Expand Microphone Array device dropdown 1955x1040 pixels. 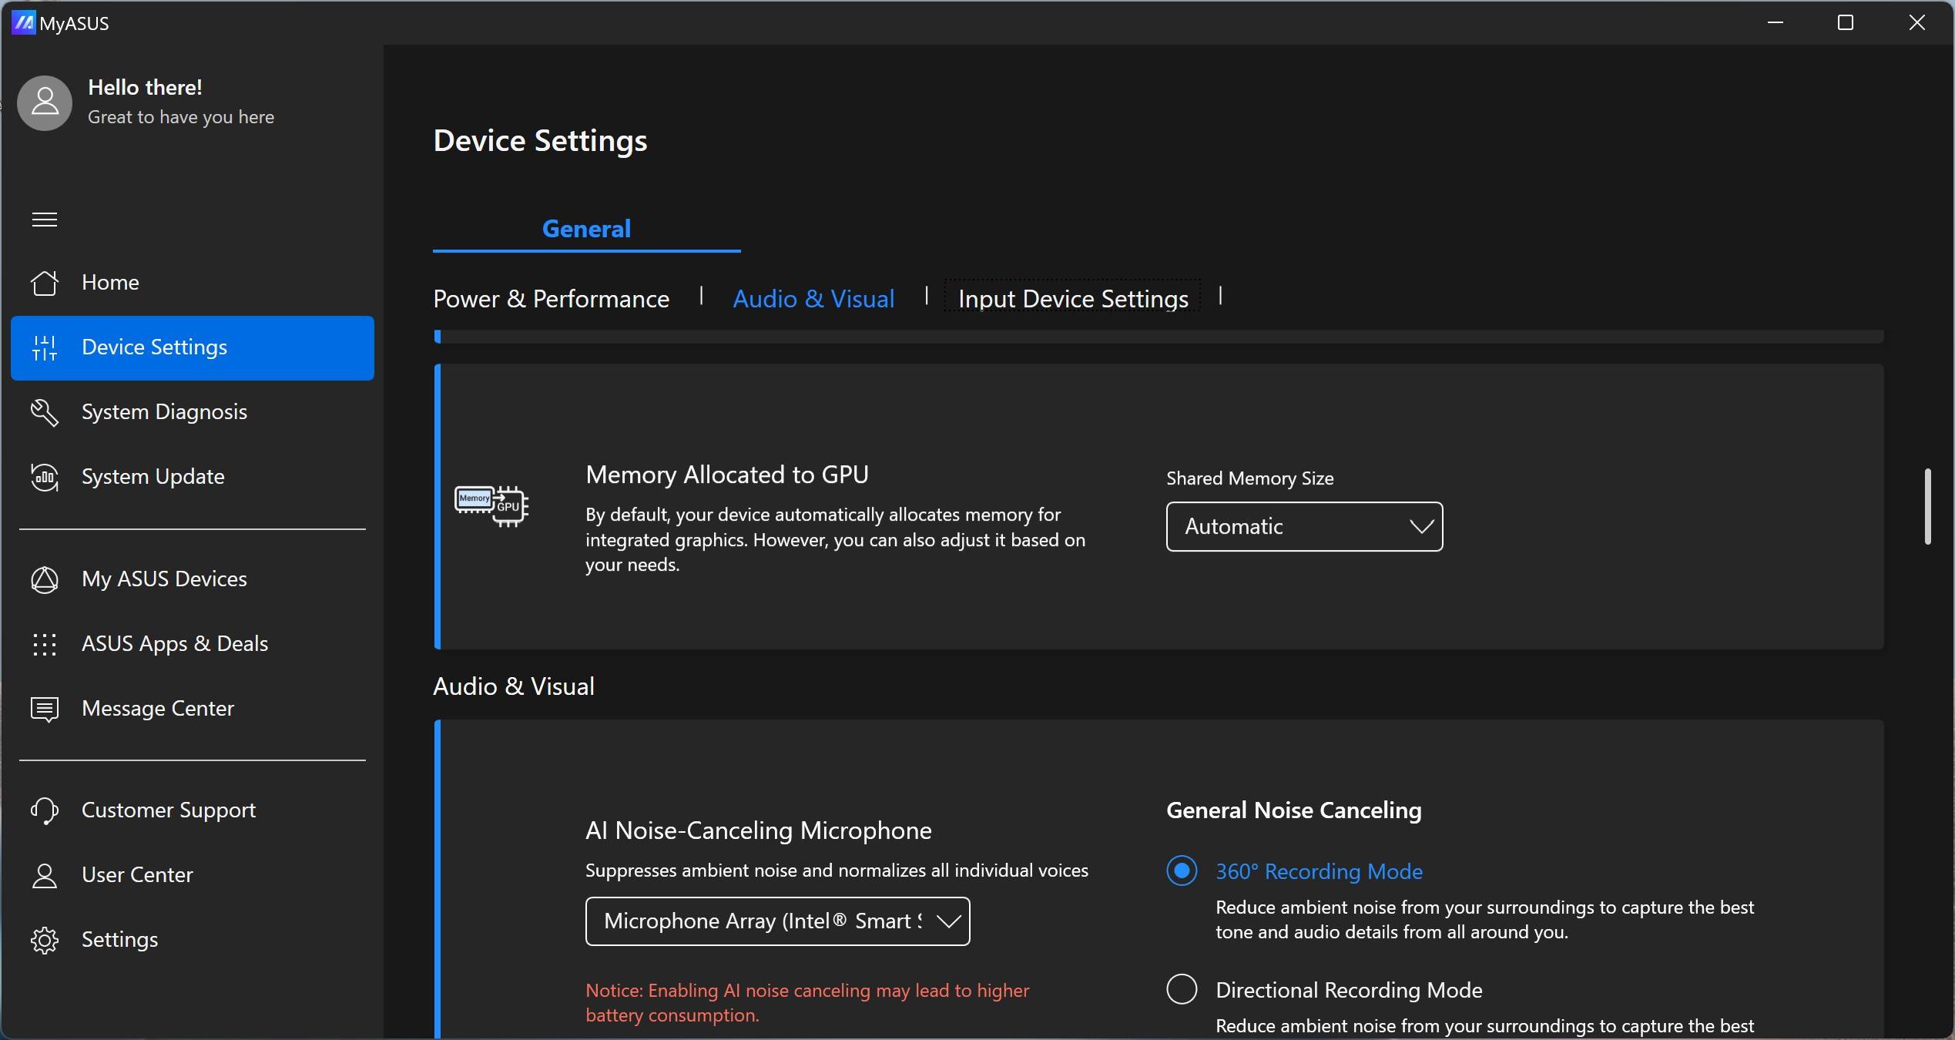click(x=776, y=921)
